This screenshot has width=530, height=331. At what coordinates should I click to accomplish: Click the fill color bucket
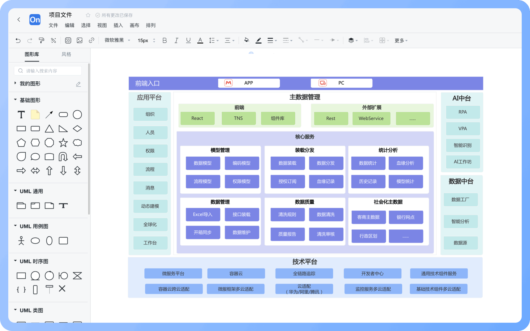[x=247, y=41]
